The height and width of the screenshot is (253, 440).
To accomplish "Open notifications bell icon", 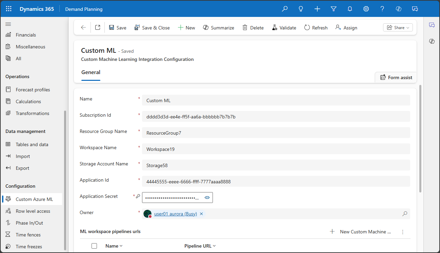I will click(x=350, y=9).
